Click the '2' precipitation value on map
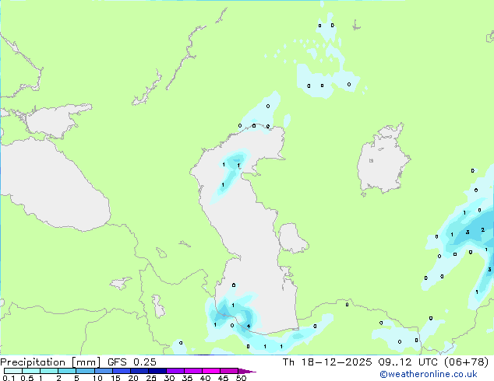The width and height of the screenshot is (494, 381). (482, 230)
